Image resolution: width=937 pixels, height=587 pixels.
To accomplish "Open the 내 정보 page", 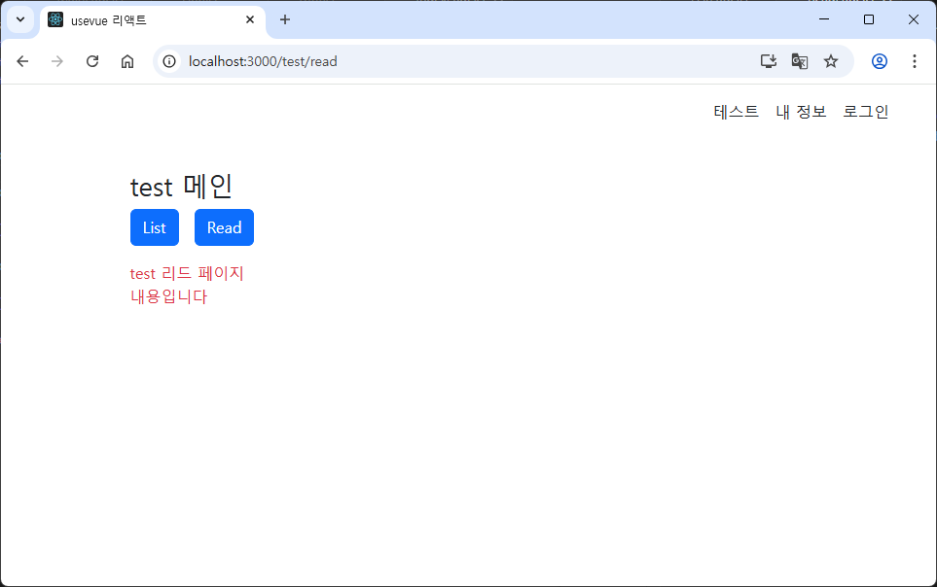I will 800,111.
